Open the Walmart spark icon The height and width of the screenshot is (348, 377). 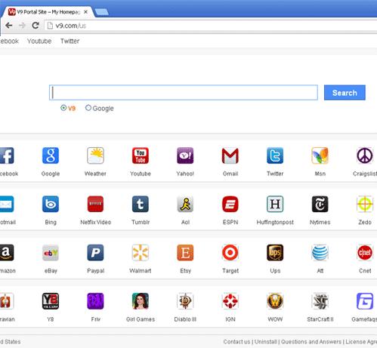point(141,253)
